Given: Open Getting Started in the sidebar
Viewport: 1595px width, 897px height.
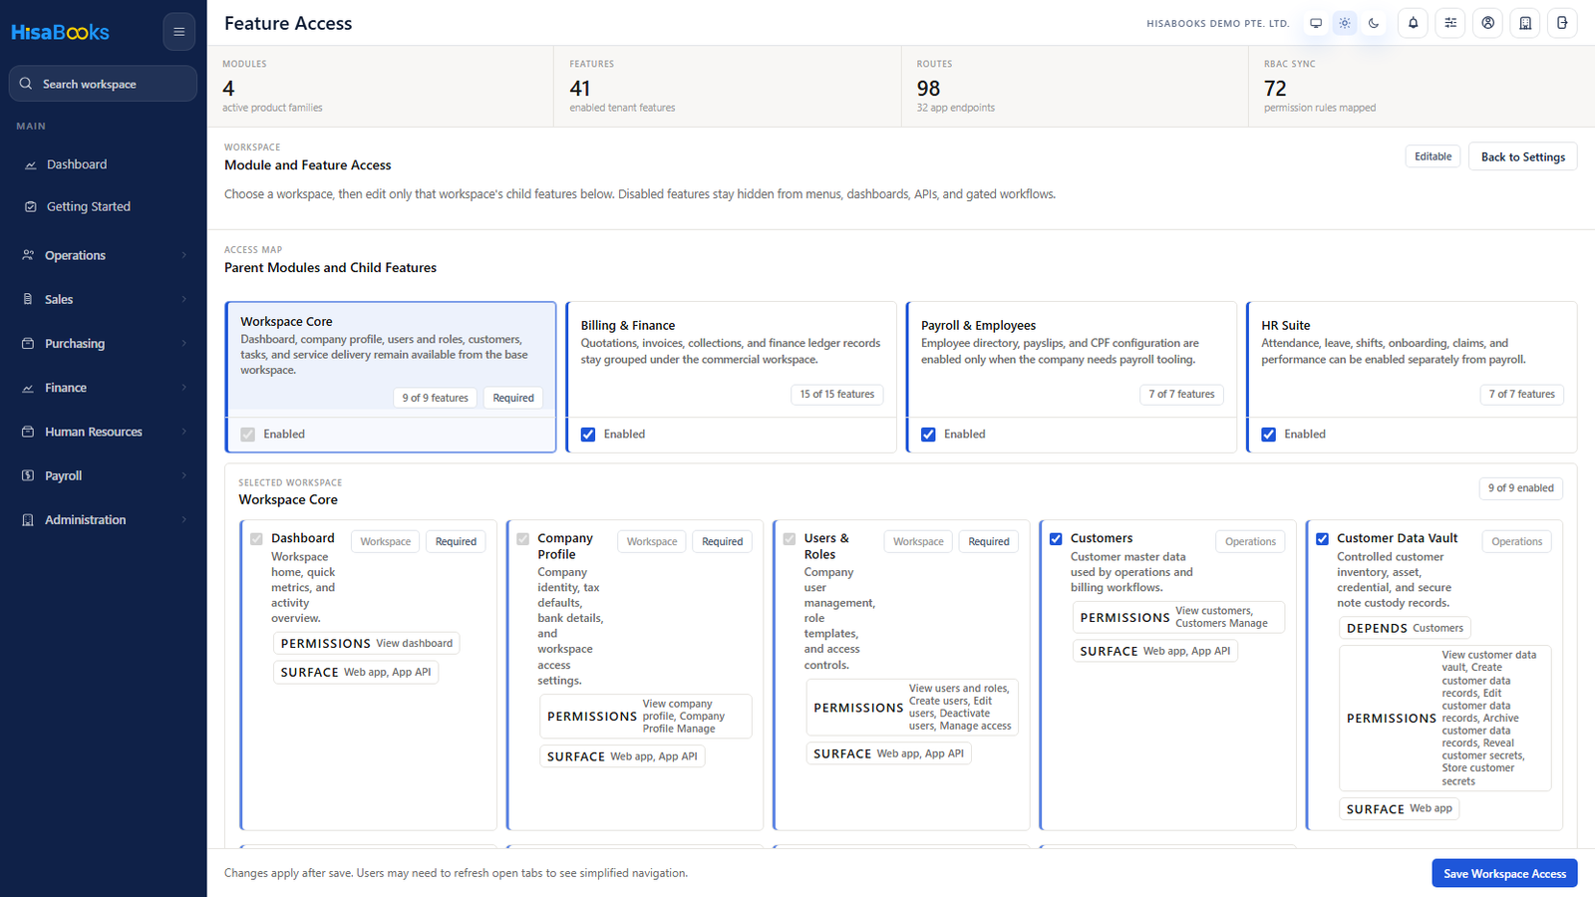Looking at the screenshot, I should point(104,206).
